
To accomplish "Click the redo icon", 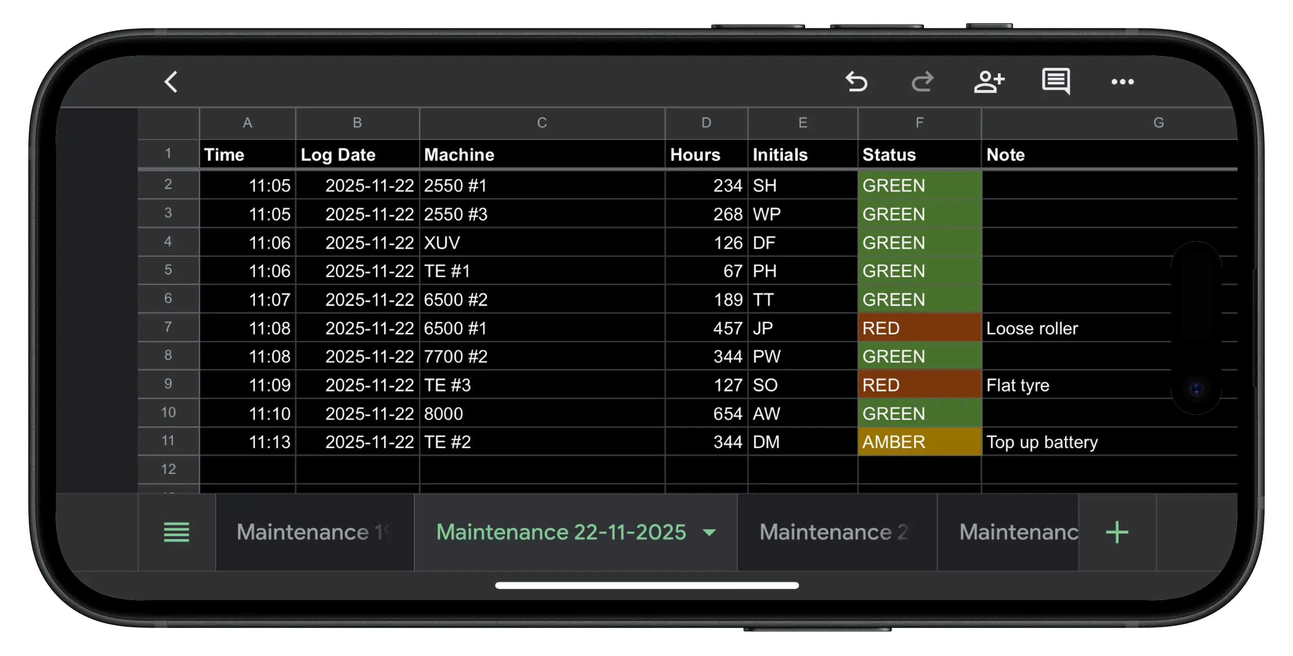I will point(922,81).
